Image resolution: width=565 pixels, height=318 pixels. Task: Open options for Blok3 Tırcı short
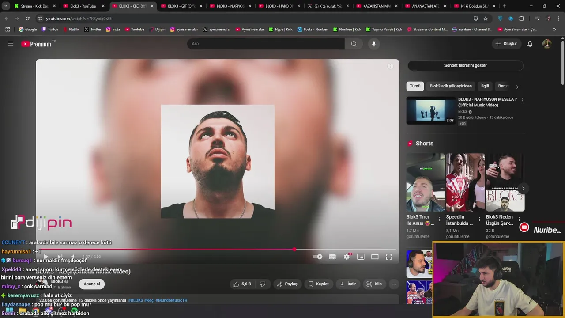click(439, 219)
